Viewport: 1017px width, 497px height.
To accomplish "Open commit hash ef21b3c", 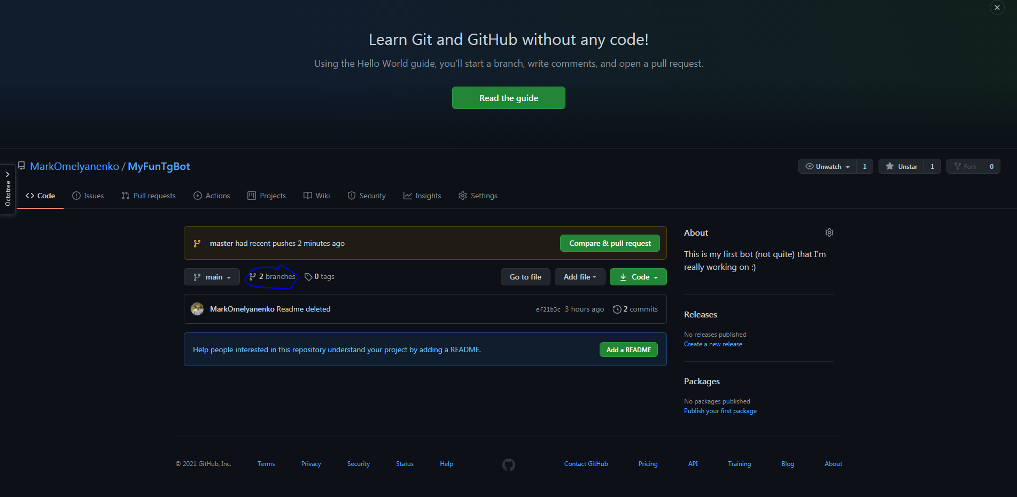I will (x=548, y=309).
